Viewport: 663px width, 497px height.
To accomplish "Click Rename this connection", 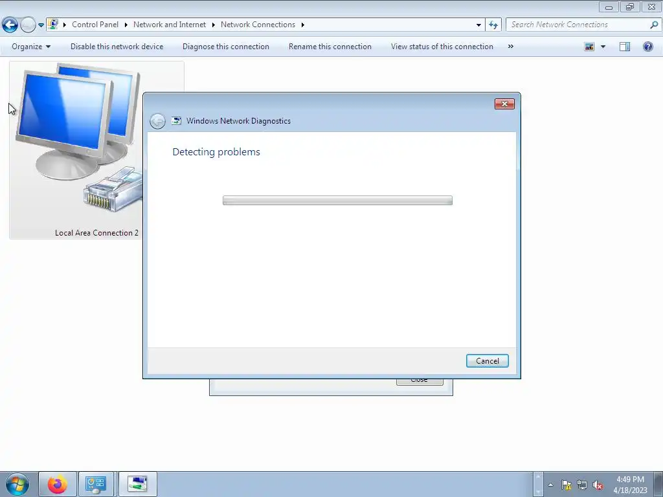I will (x=330, y=47).
